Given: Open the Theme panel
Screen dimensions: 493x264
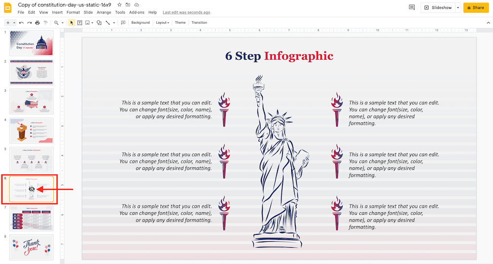Looking at the screenshot, I should [180, 23].
